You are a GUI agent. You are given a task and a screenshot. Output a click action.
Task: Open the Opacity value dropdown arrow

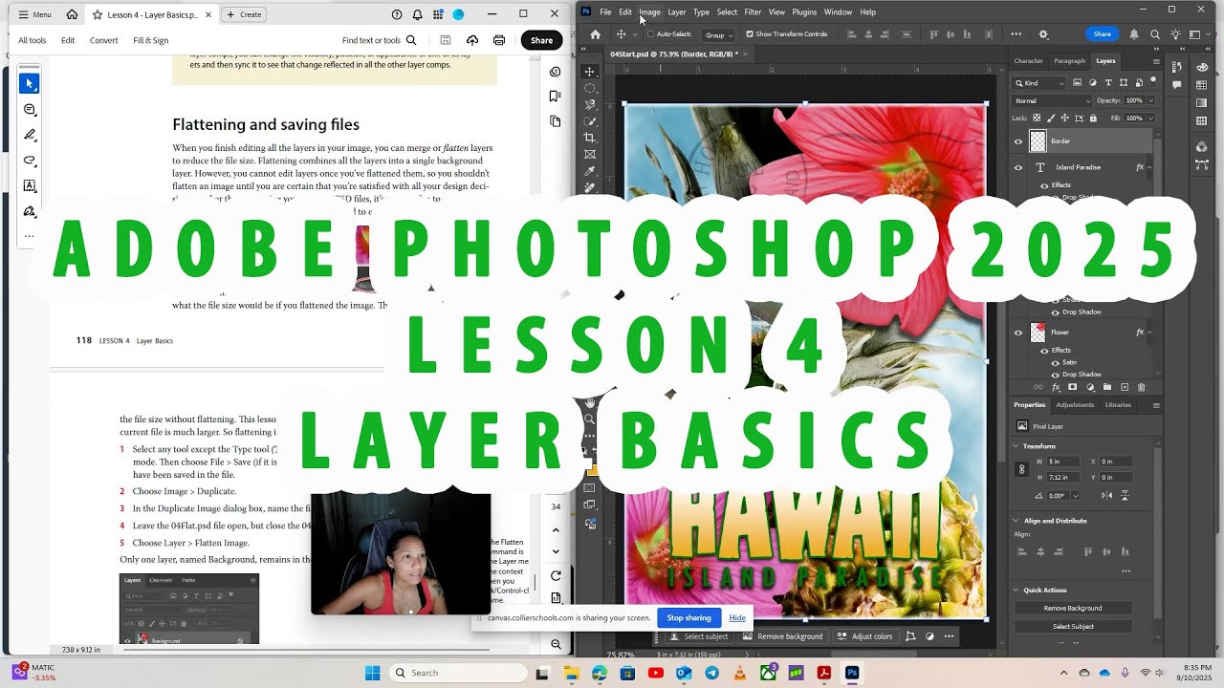[x=1150, y=100]
